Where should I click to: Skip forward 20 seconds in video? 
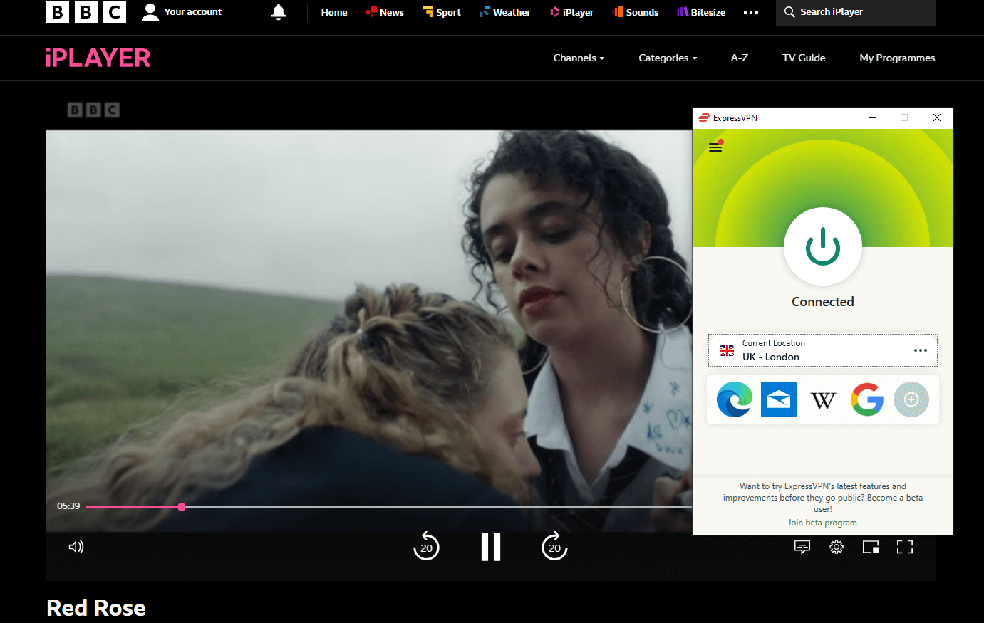coord(554,546)
